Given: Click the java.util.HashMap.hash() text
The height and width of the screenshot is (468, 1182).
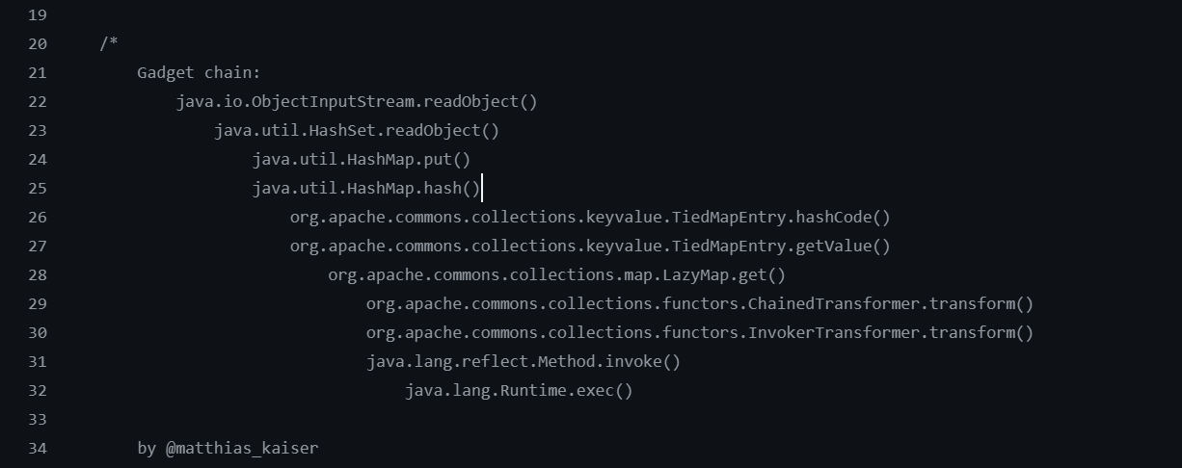Looking at the screenshot, I should pyautogui.click(x=366, y=189).
